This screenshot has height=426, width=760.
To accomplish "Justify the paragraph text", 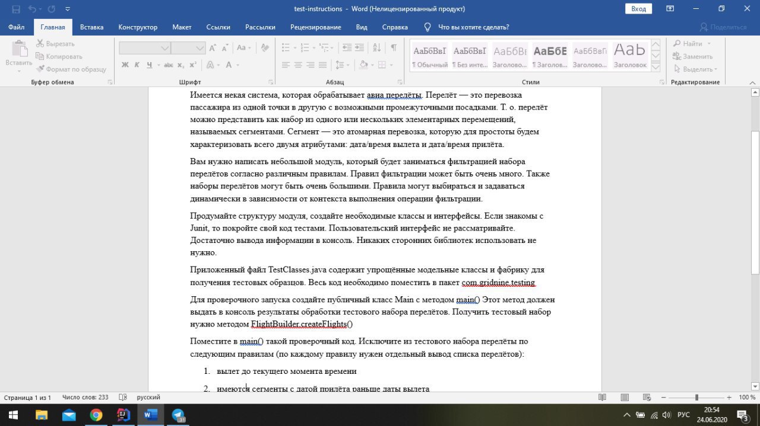I will (322, 65).
